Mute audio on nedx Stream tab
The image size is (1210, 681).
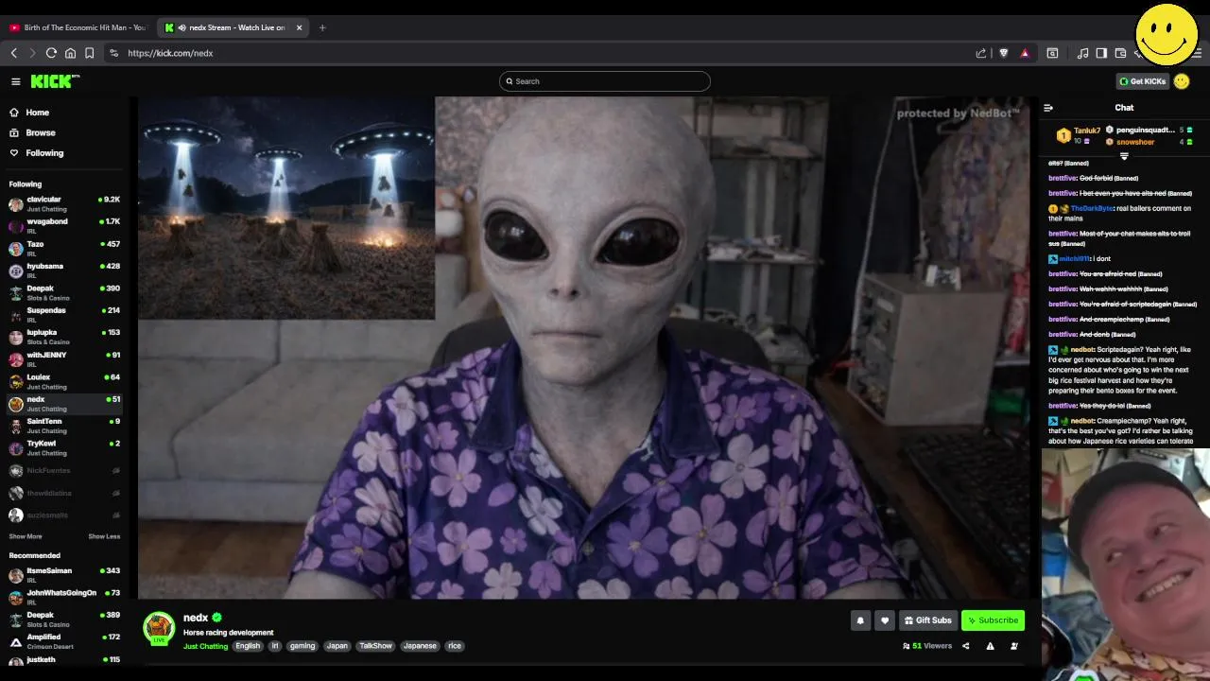(181, 27)
